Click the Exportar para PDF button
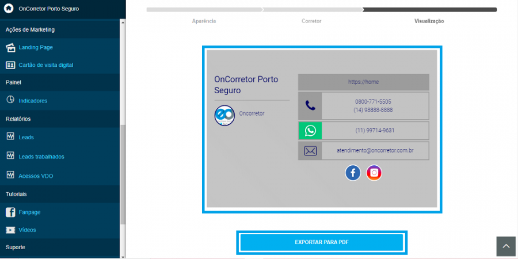Screen dimensions: 518x259 pyautogui.click(x=322, y=242)
